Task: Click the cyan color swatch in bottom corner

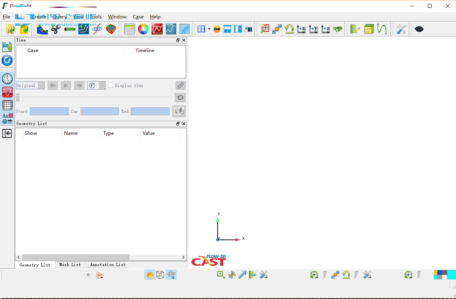Action: (x=451, y=275)
